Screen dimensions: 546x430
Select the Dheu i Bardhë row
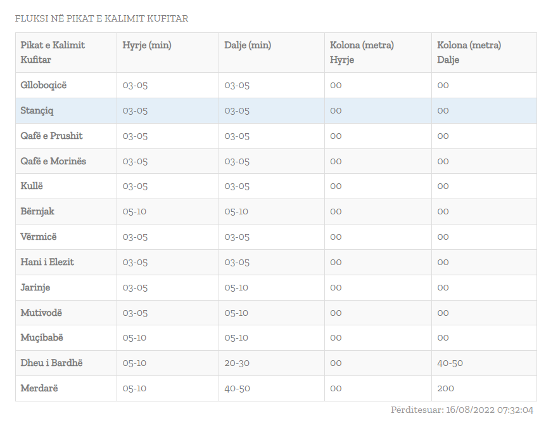[x=51, y=363]
